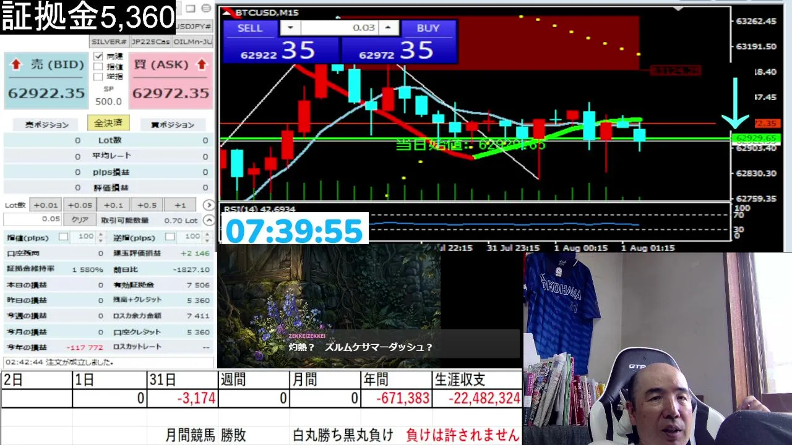The width and height of the screenshot is (792, 445).
Task: Click the red arrow on the 買 (ASK) panel
Action: [x=201, y=64]
